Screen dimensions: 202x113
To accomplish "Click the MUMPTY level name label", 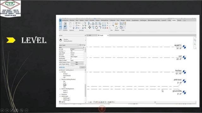I will tap(178, 46).
